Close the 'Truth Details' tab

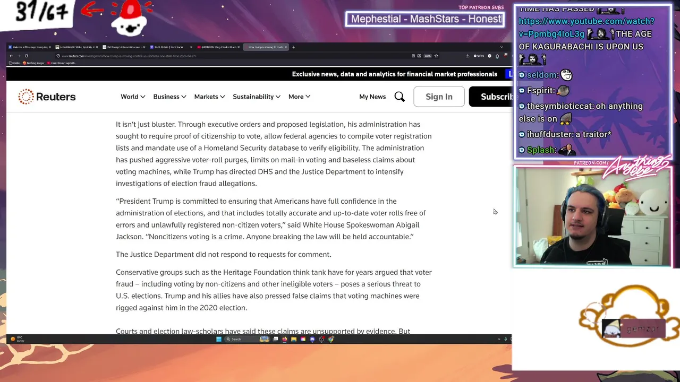click(x=191, y=47)
